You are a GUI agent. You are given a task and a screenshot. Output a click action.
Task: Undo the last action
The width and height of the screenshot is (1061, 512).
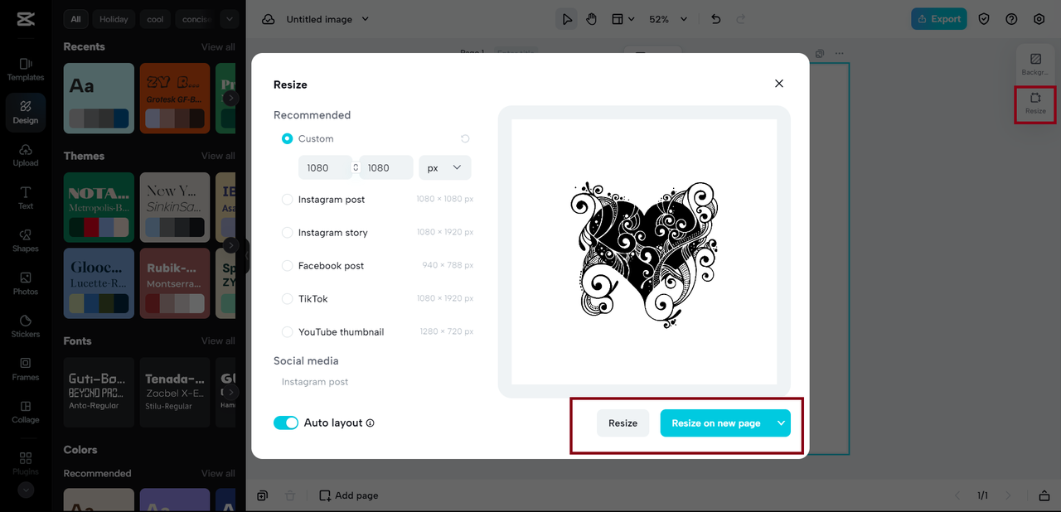[x=716, y=19]
